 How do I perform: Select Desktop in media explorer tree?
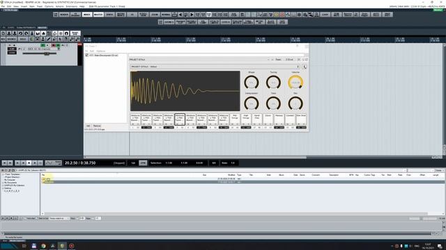click(x=8, y=188)
